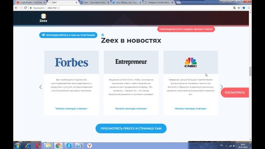The image size is (265, 149).
Task: Click the volume speaker icon in system tray
Action: pyautogui.click(x=234, y=146)
